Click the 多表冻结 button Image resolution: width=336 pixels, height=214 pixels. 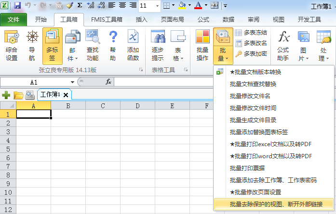251,33
